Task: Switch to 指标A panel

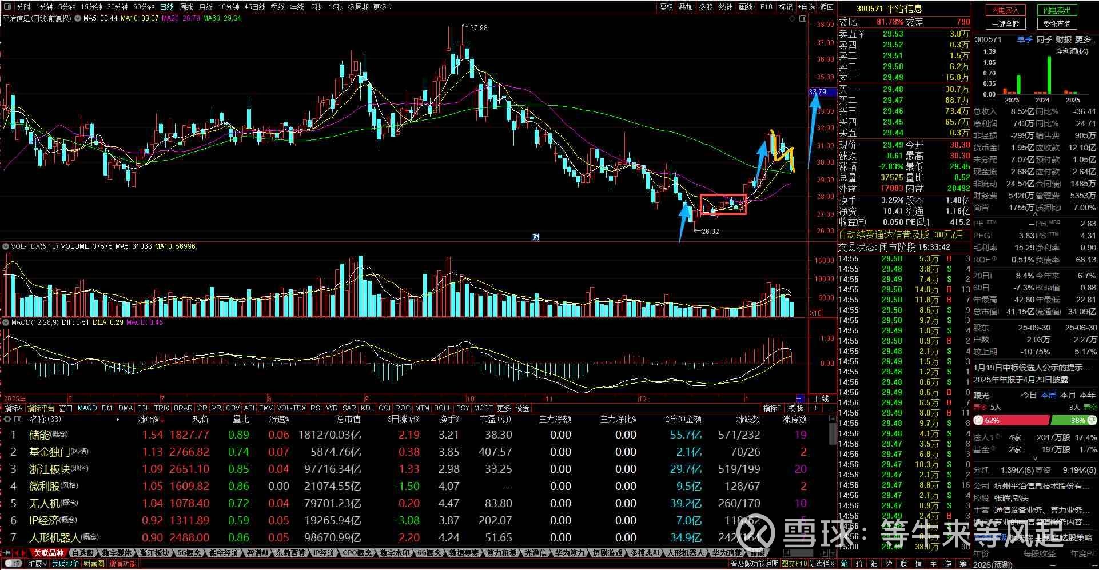Action: [x=13, y=408]
